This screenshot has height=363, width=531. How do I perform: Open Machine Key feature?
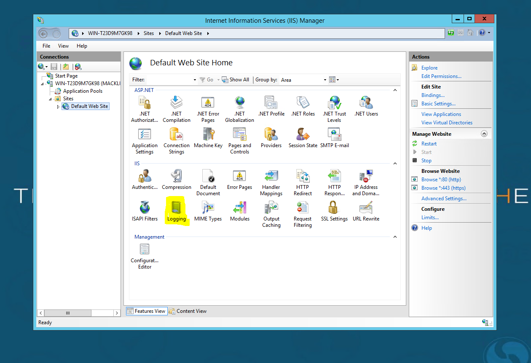pos(208,137)
